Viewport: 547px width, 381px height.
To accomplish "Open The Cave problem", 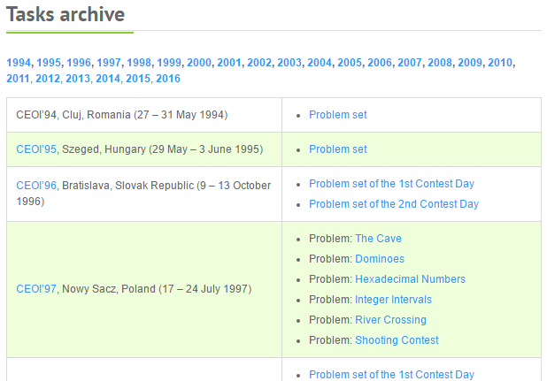I will [378, 239].
